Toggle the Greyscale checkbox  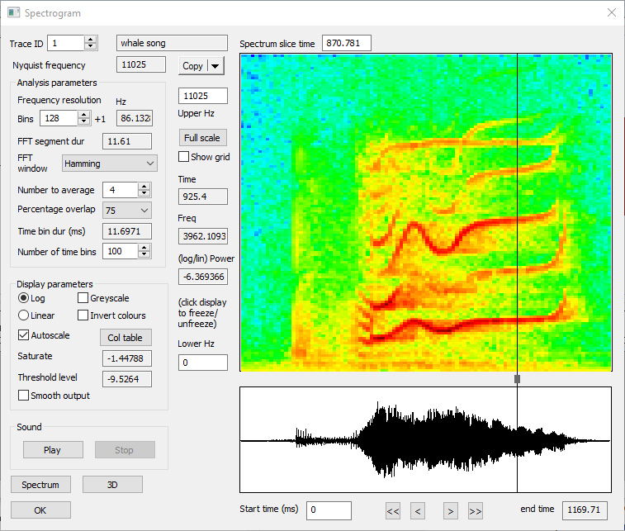point(83,298)
